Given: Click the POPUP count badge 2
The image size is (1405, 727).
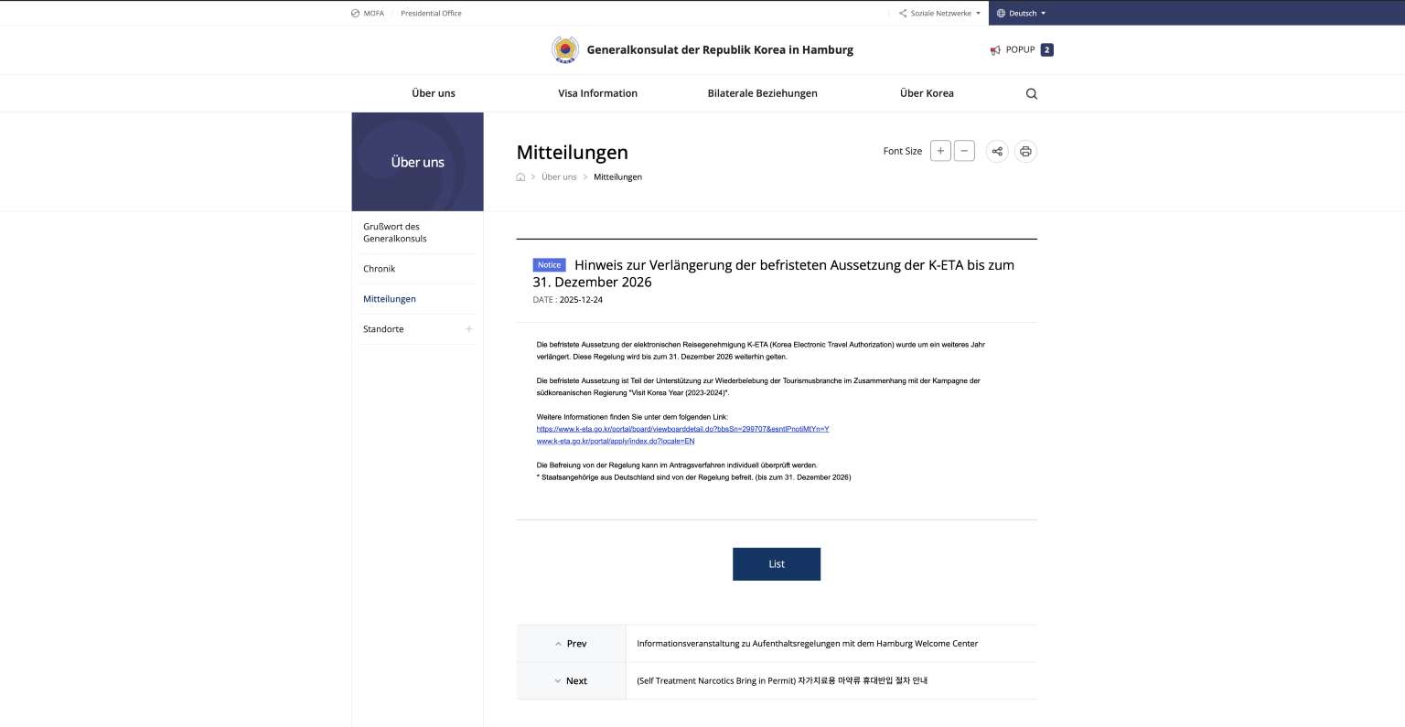Looking at the screenshot, I should 1047,50.
